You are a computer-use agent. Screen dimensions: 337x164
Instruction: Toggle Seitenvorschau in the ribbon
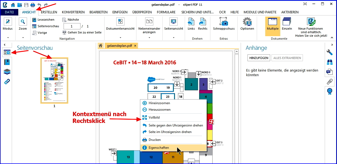click(x=46, y=26)
